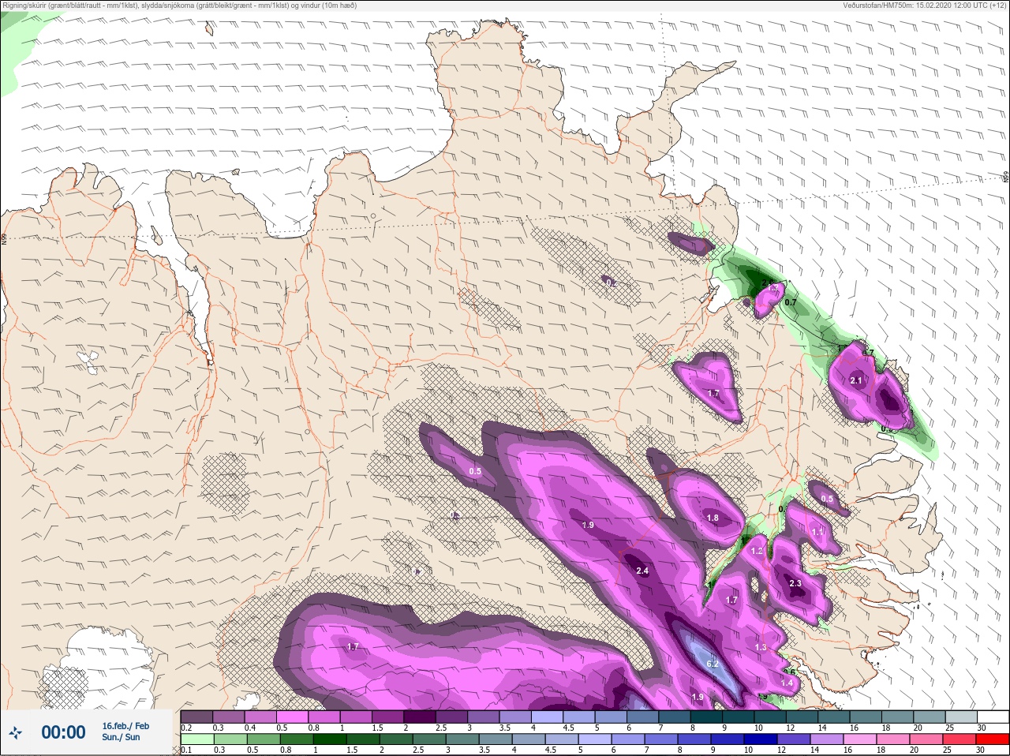Click the top-row legend label '25'
Screen dimensions: 1010x756
coord(948,728)
